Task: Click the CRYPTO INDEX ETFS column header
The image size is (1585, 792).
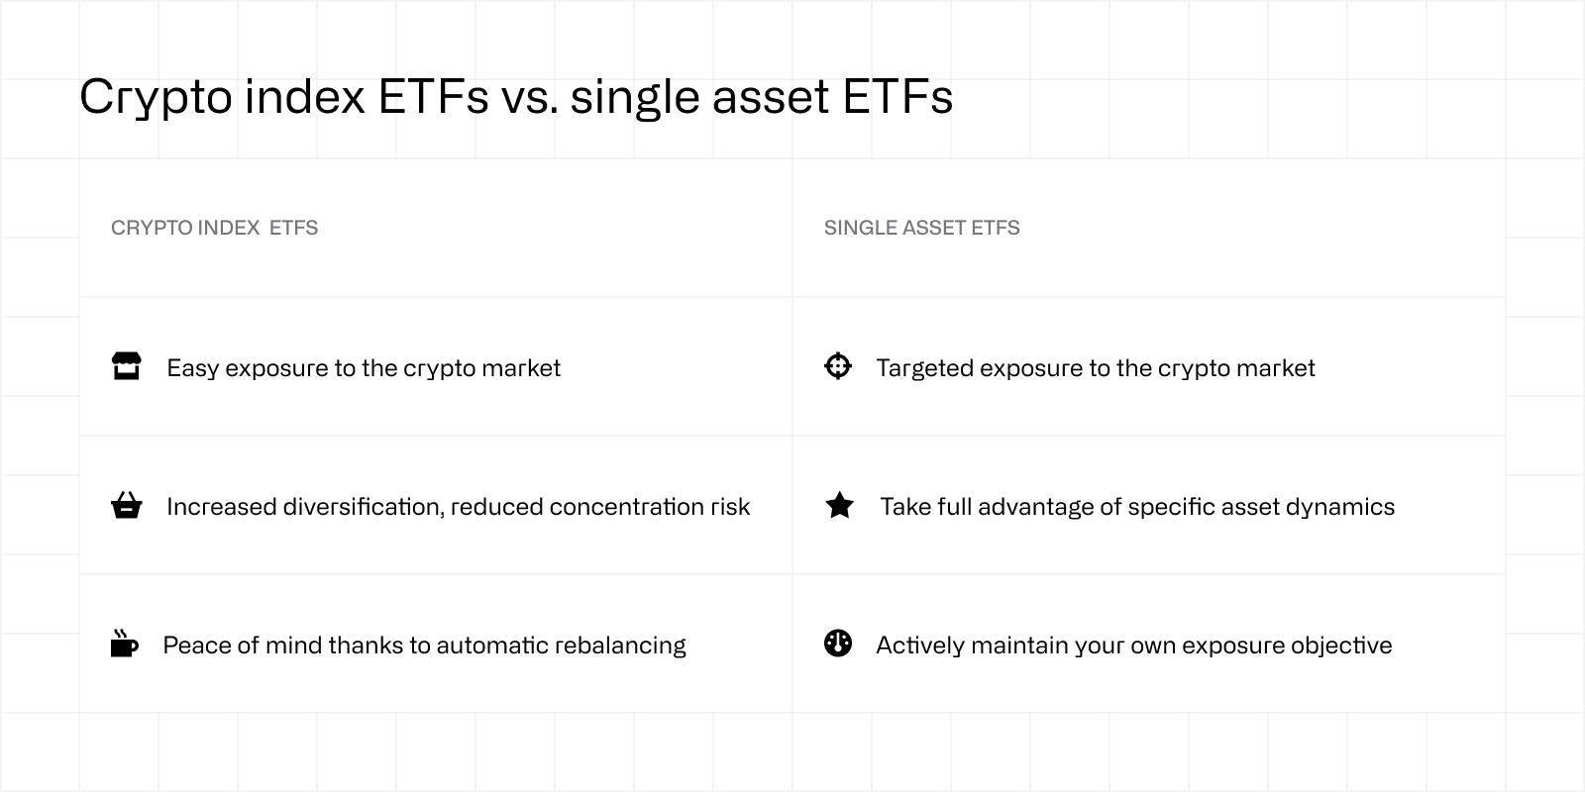Action: (214, 228)
